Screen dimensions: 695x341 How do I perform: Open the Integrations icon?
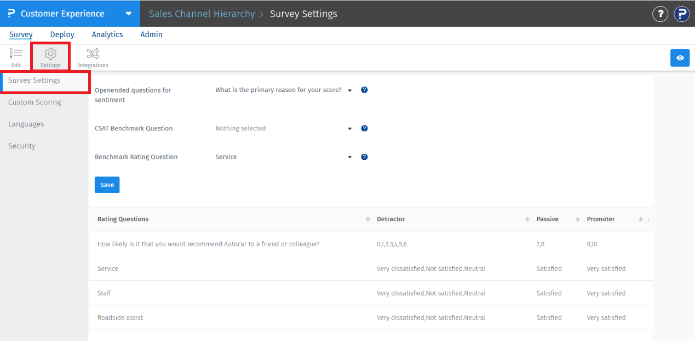pos(93,57)
